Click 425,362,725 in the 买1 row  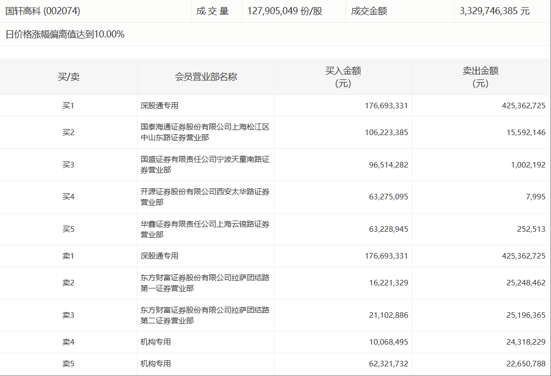pyautogui.click(x=524, y=106)
